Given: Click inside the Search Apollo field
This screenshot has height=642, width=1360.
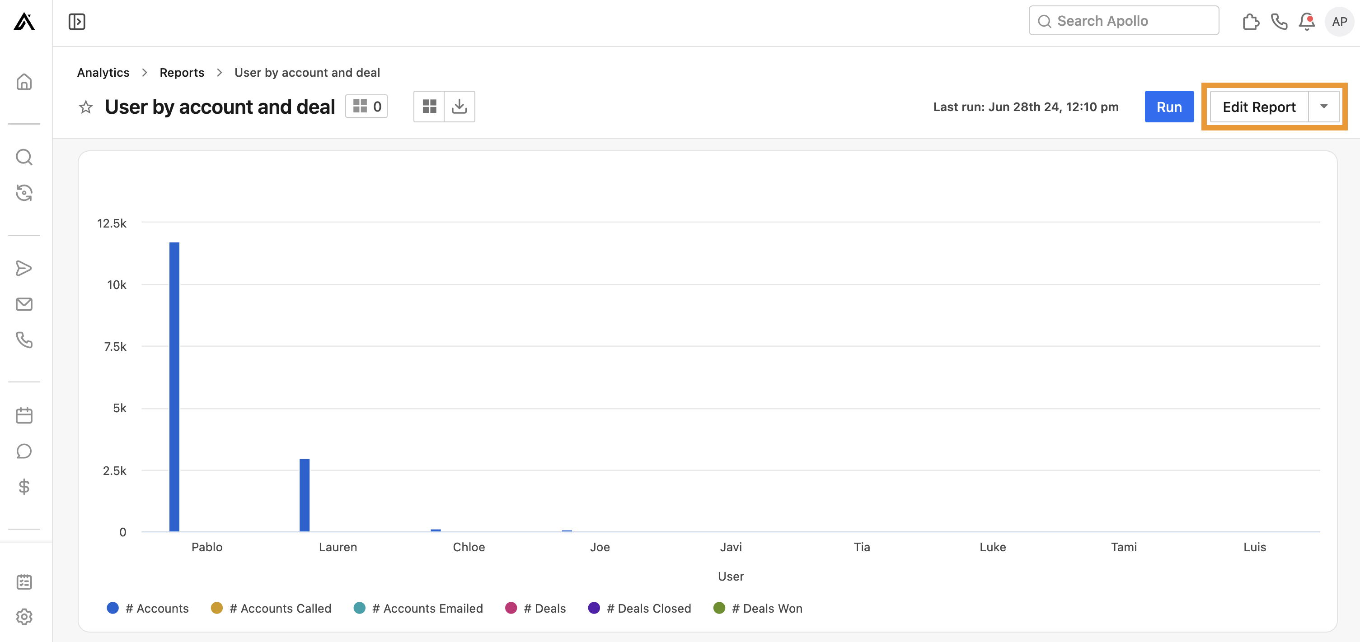Looking at the screenshot, I should click(x=1124, y=20).
